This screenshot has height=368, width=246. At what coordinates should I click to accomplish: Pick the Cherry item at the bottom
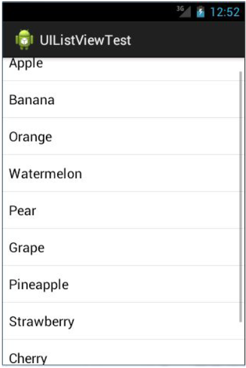122,352
